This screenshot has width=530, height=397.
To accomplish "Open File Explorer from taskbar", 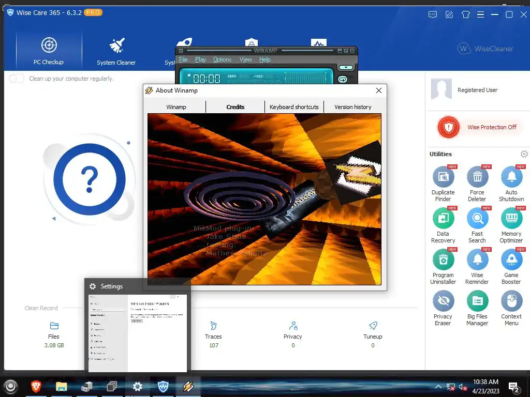I will point(62,387).
